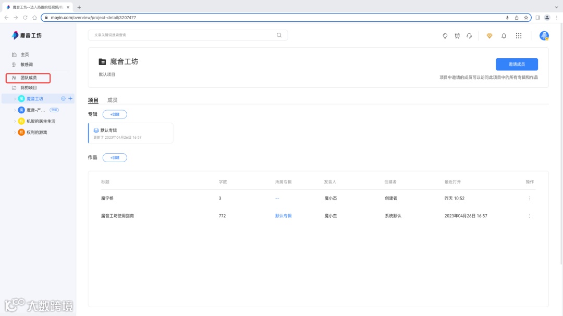563x316 pixels.
Task: Open a new browser tab
Action: tap(79, 7)
